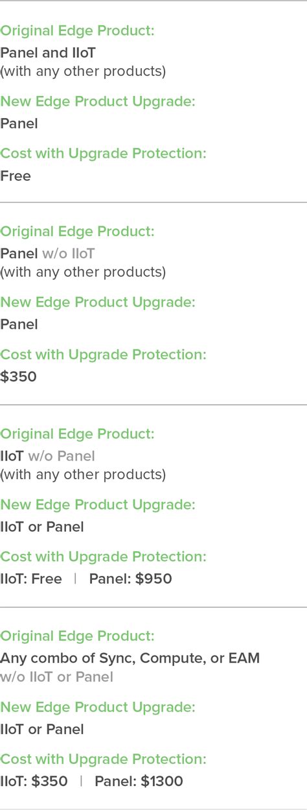Click the last 'Original Edge Product:' heading
The image size is (307, 810).
pyautogui.click(x=77, y=636)
